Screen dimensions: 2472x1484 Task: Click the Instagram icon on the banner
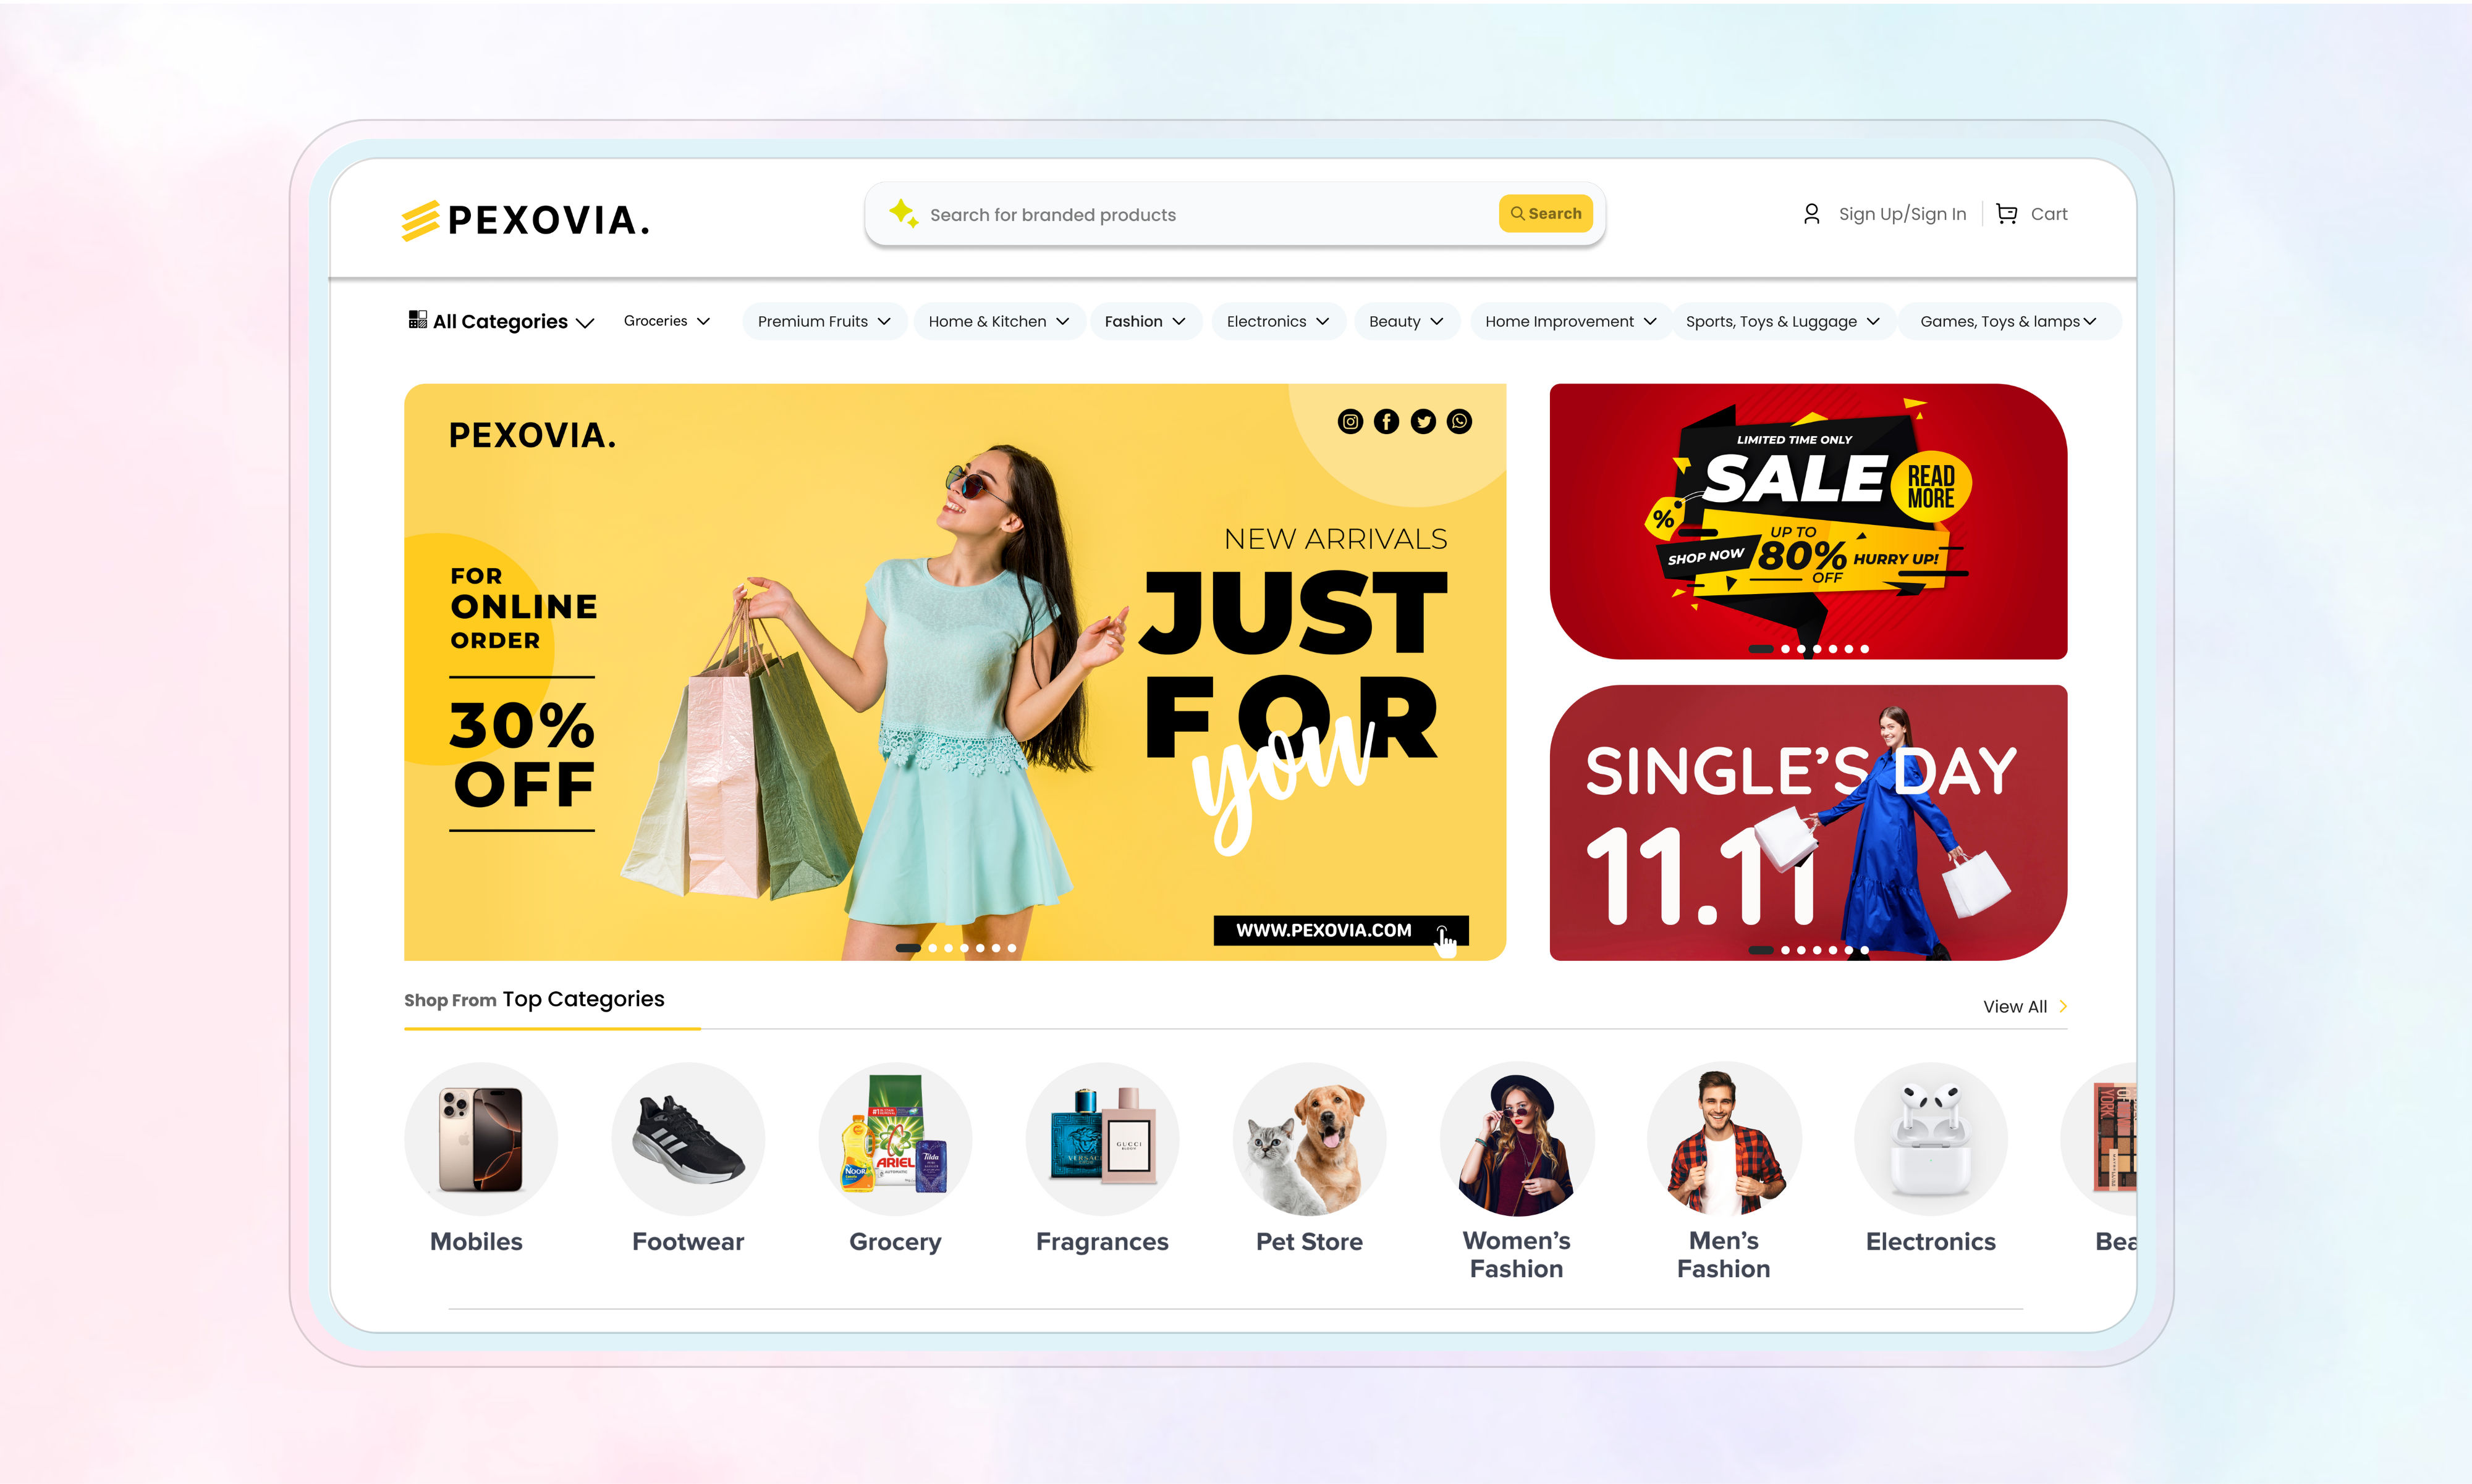[x=1350, y=422]
